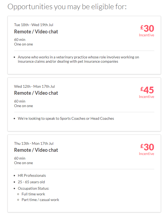Click the '25 - 65 years old' requirement
Viewport: 165px width, 215px height.
tap(31, 182)
